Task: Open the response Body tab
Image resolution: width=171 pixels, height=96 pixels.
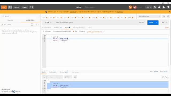Action: 44,72
